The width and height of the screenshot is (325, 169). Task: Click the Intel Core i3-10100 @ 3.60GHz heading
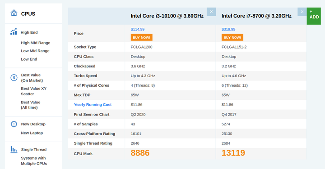pos(167,16)
